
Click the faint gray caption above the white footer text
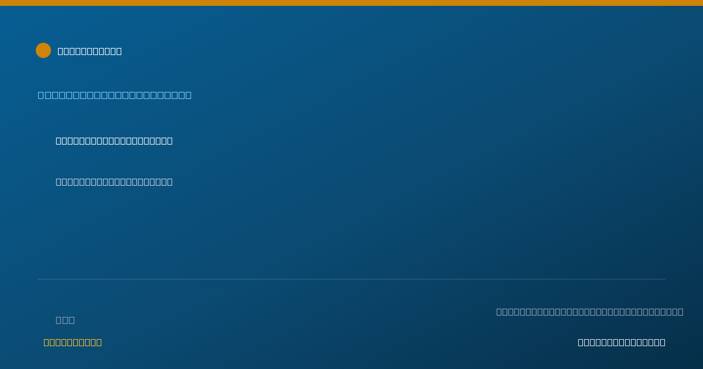pos(590,312)
